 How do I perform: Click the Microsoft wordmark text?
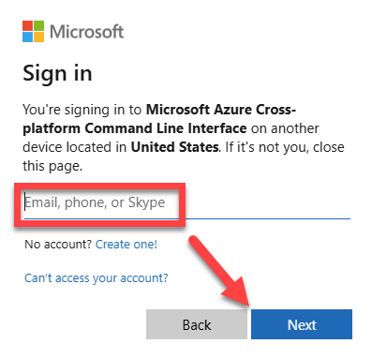point(87,32)
